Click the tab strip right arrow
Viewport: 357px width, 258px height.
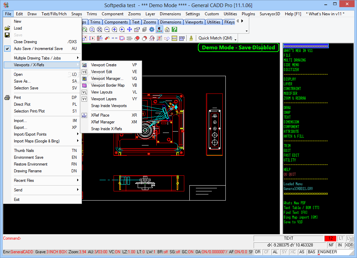[x=242, y=21]
